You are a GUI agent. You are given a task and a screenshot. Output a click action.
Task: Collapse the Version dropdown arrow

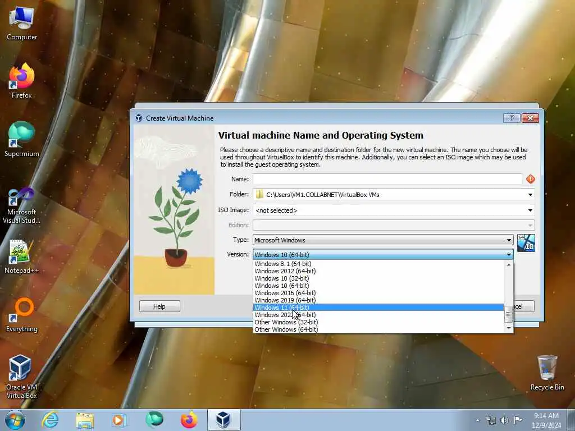[x=509, y=254]
